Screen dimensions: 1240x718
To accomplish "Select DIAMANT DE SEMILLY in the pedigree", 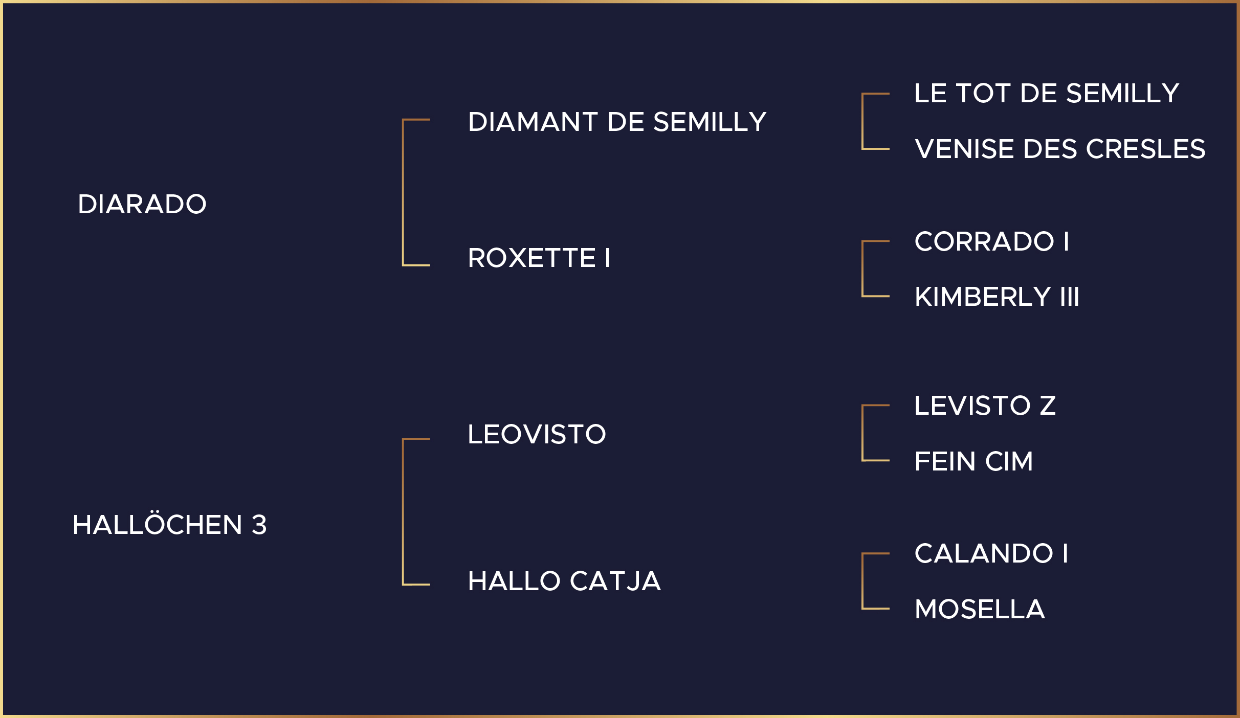I will 617,122.
